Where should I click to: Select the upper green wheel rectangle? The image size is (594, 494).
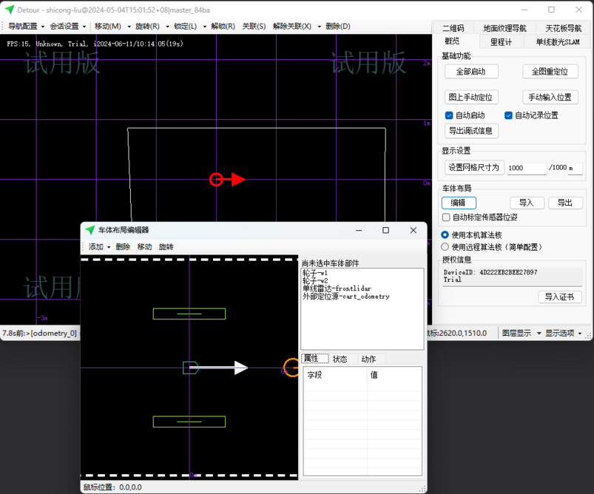[x=189, y=314]
